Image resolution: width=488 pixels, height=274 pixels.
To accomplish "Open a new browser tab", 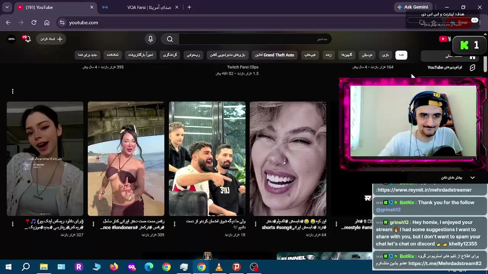I will [x=189, y=7].
